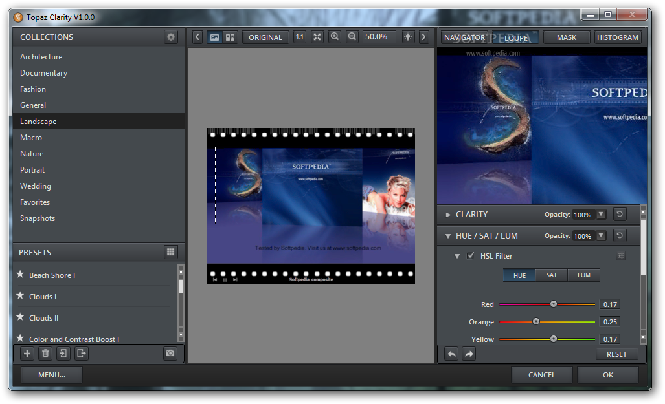Select the Architecture collection

click(x=98, y=57)
